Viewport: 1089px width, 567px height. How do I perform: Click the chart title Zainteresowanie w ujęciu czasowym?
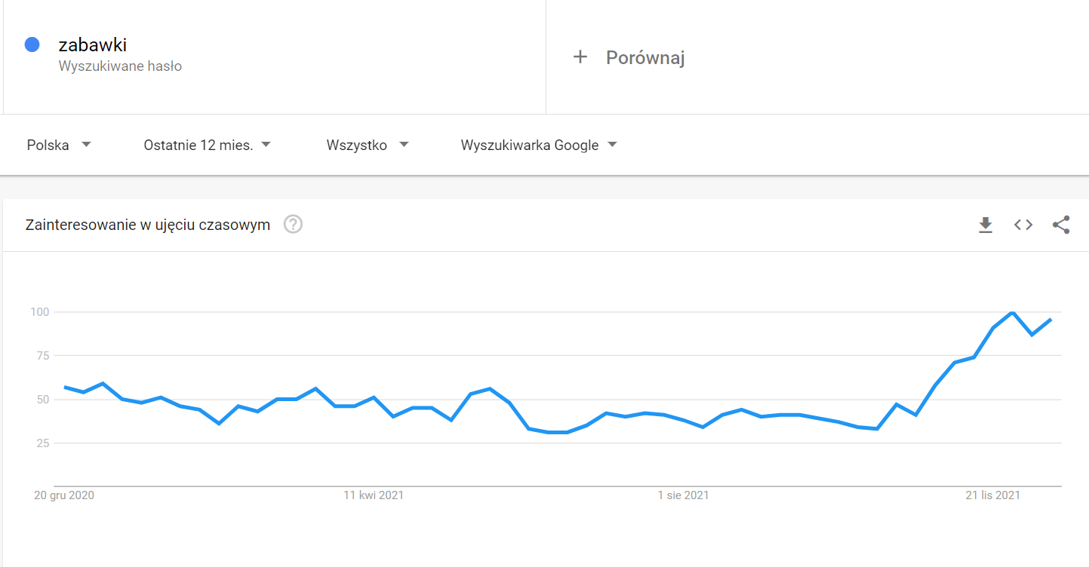point(148,225)
